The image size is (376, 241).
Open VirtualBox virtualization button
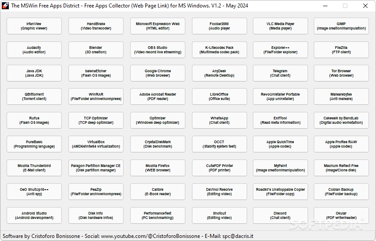coord(96,144)
